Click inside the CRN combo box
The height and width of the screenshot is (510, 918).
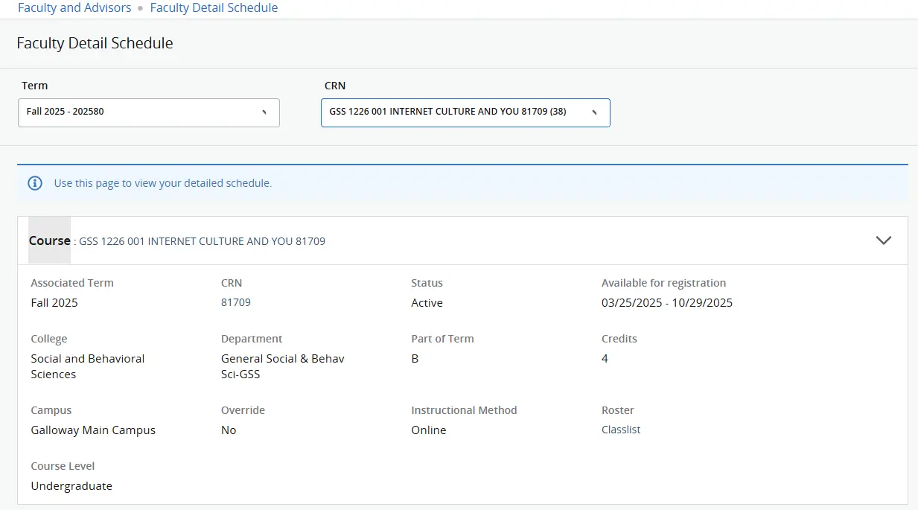pyautogui.click(x=447, y=112)
